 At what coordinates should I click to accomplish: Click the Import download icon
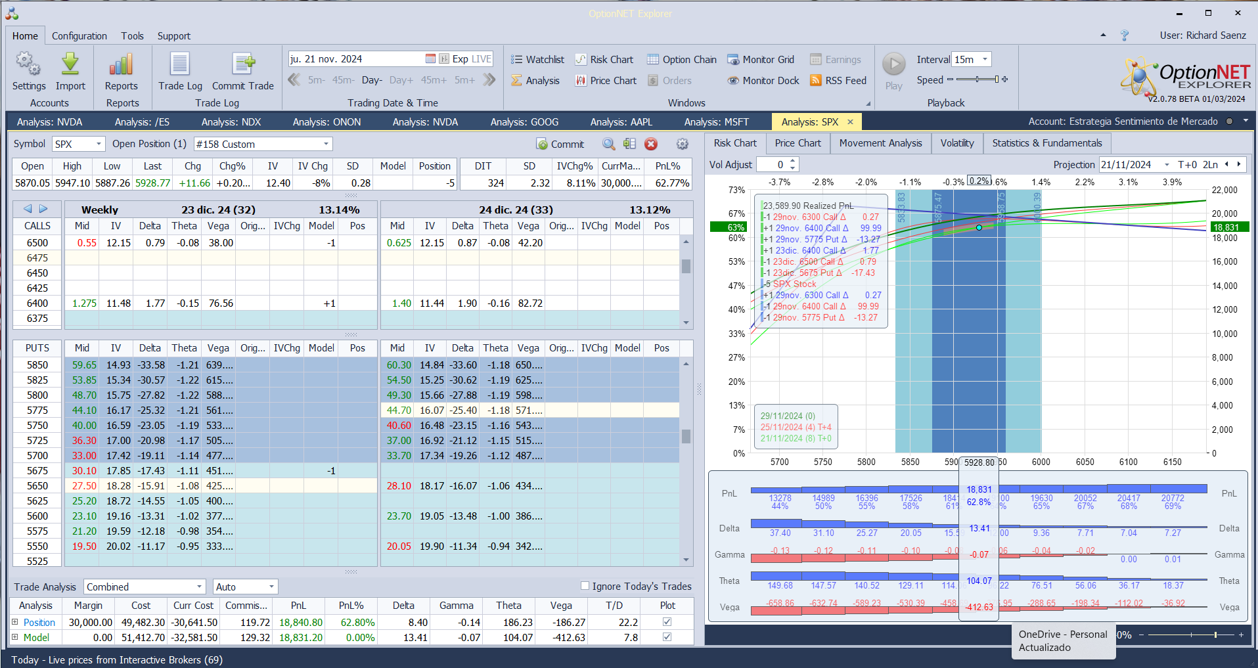(x=70, y=64)
